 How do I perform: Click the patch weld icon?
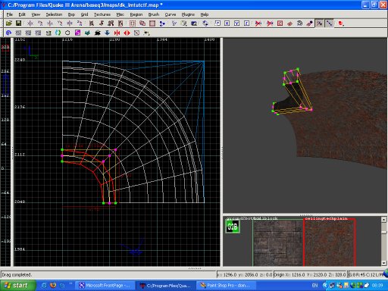click(x=290, y=23)
